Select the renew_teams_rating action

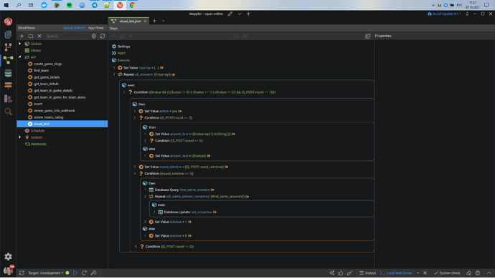pyautogui.click(x=48, y=117)
